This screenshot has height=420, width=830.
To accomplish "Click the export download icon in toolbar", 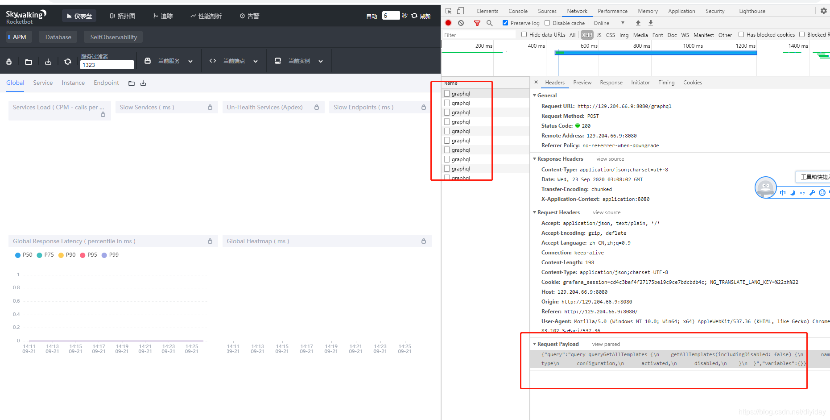I will click(x=48, y=62).
